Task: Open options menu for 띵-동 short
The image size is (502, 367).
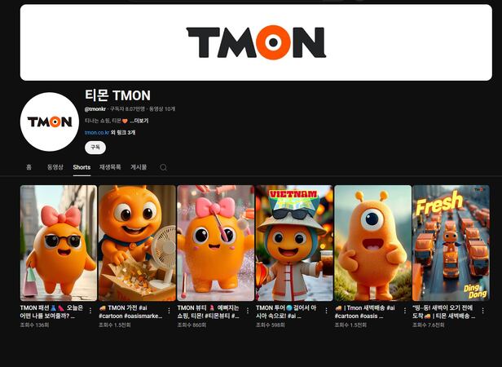Action: click(482, 311)
